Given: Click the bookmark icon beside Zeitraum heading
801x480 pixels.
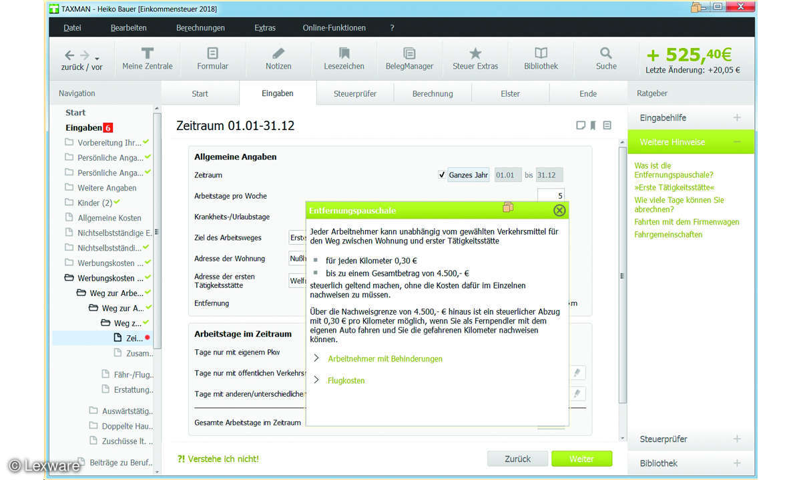Looking at the screenshot, I should pyautogui.click(x=593, y=125).
